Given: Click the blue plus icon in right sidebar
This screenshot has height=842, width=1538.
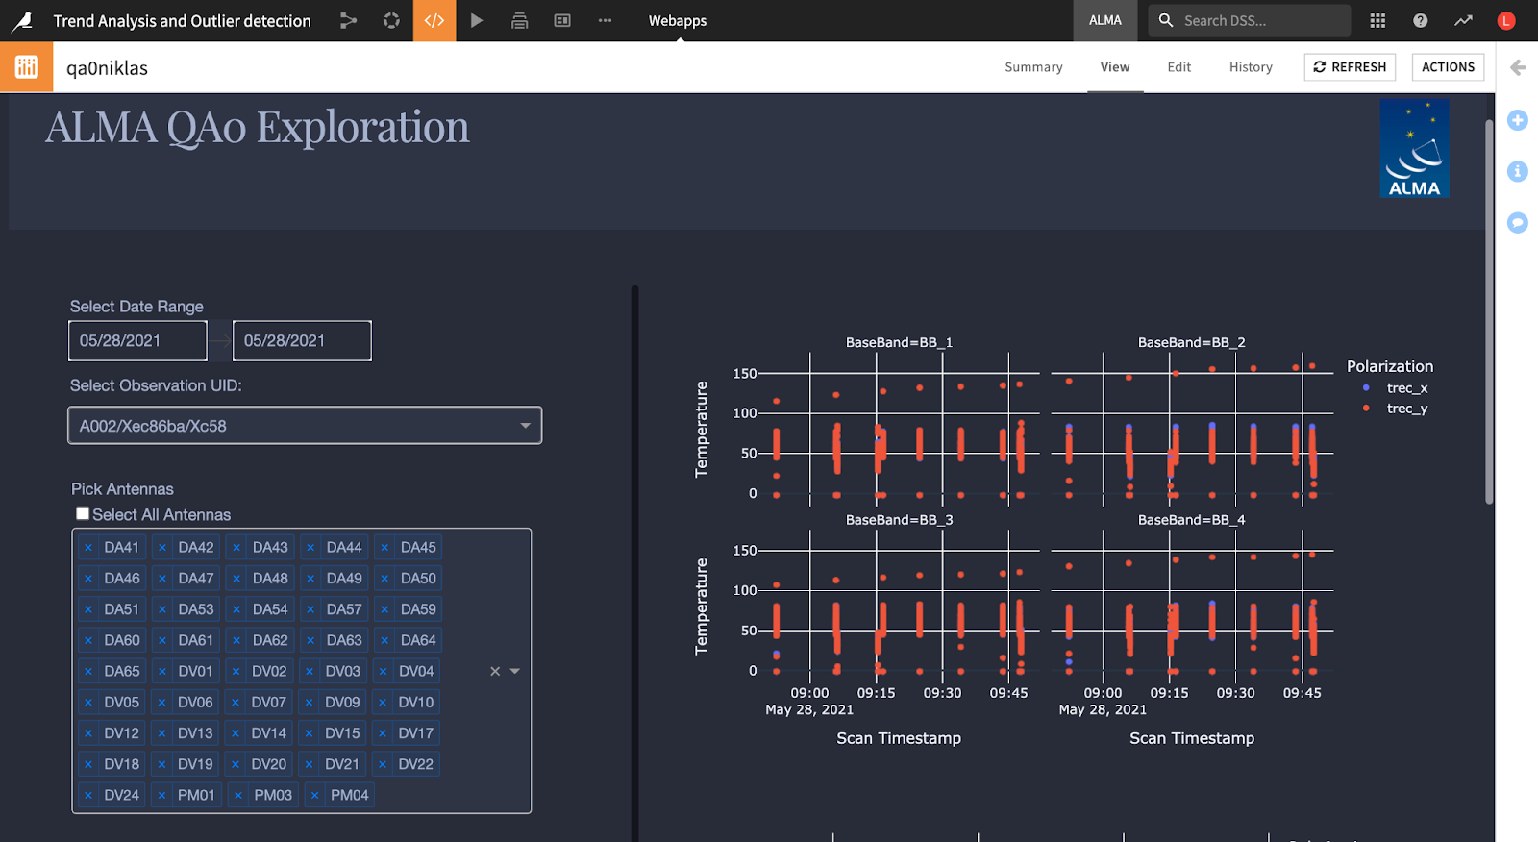Looking at the screenshot, I should [x=1518, y=120].
